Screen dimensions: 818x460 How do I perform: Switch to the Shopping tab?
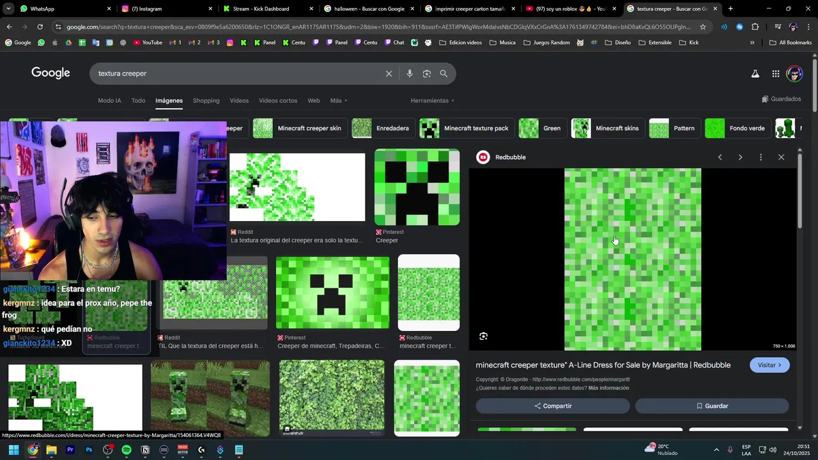click(206, 100)
